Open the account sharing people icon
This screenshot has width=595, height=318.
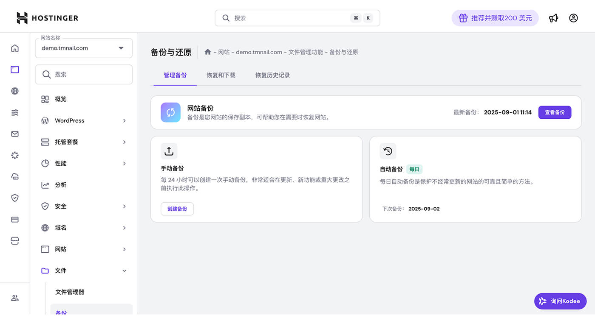pyautogui.click(x=15, y=298)
